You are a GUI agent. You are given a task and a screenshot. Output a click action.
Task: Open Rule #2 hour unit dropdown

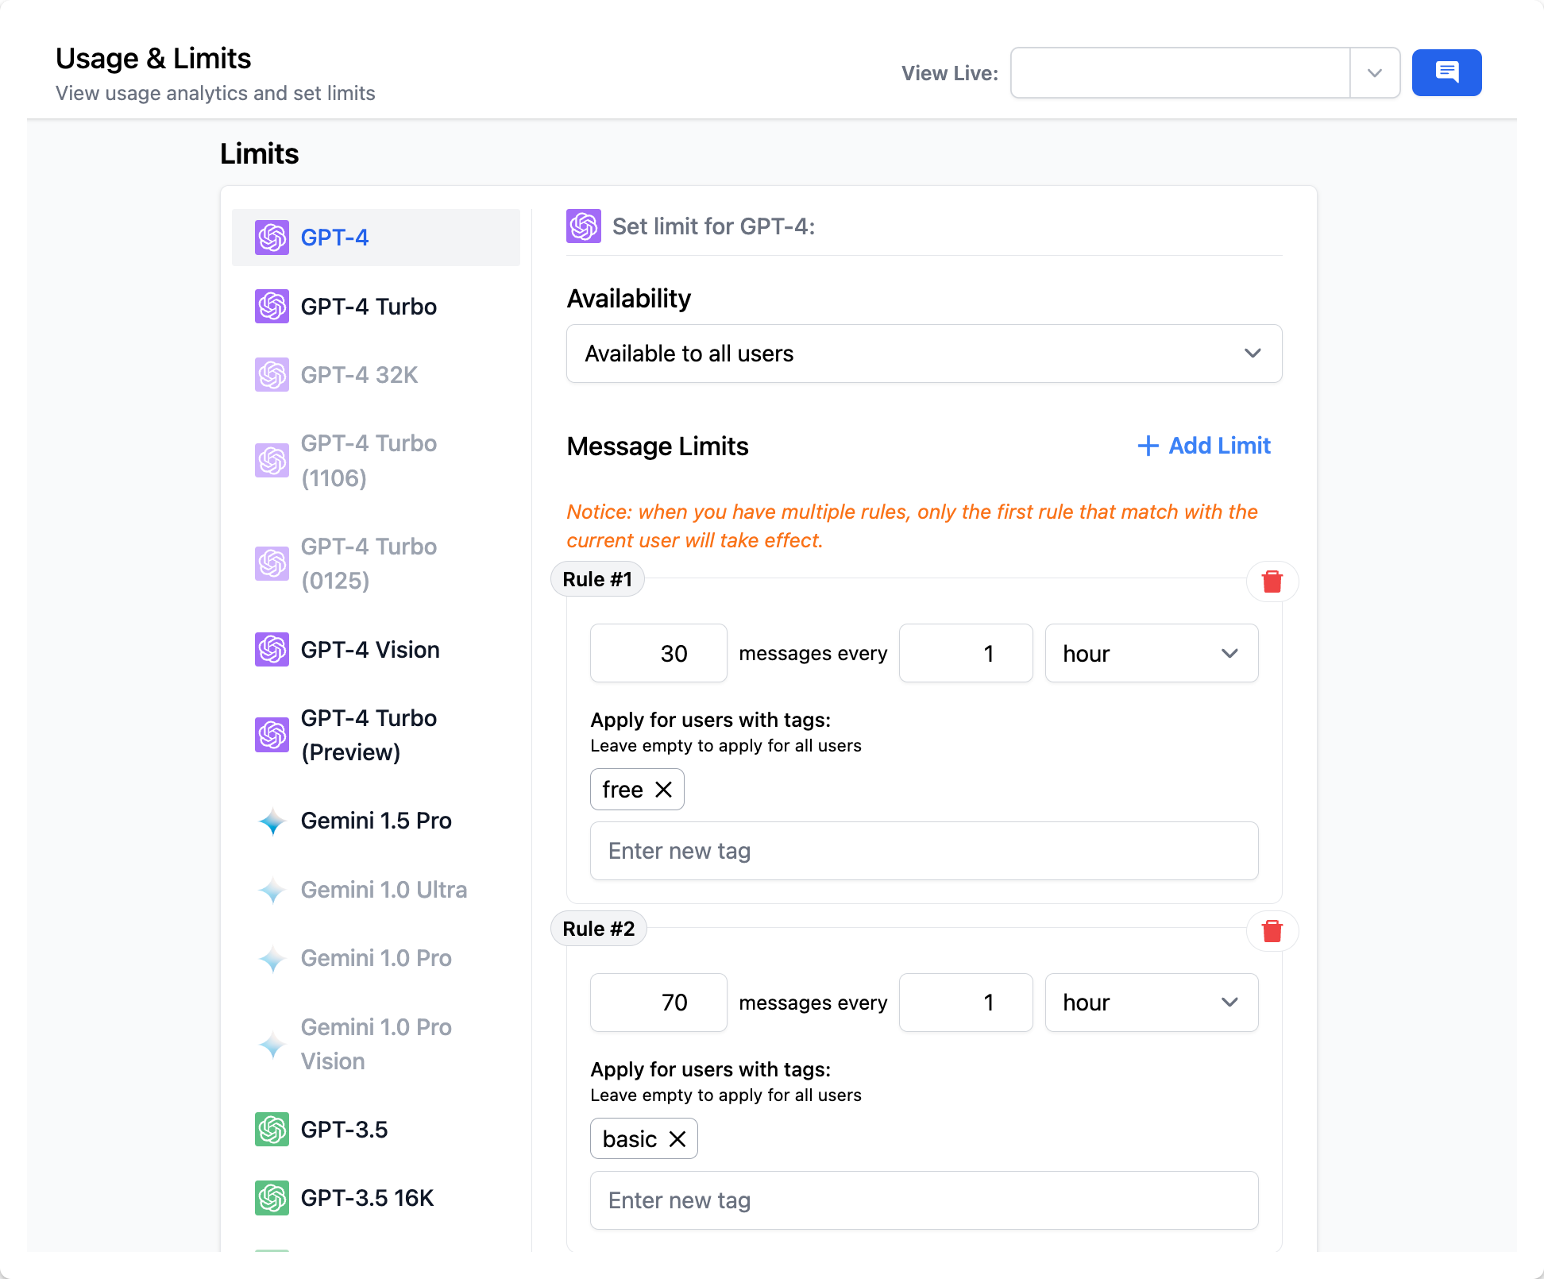click(1152, 1003)
